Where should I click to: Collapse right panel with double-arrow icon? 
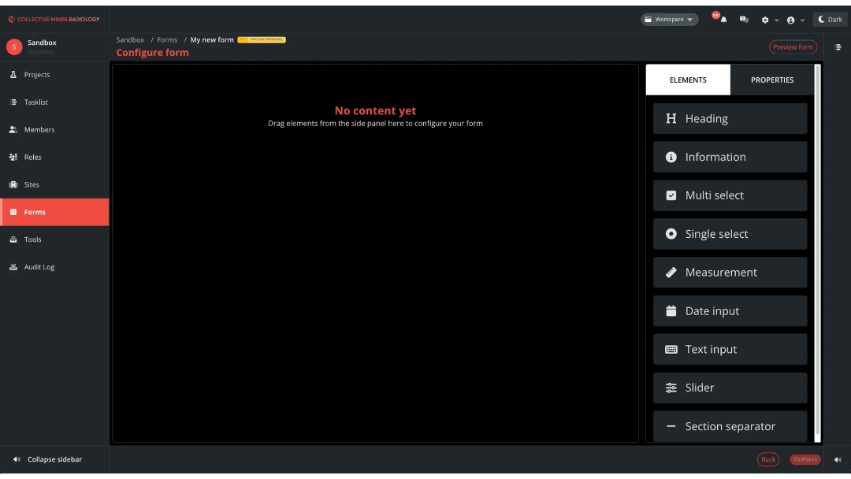coord(838,459)
